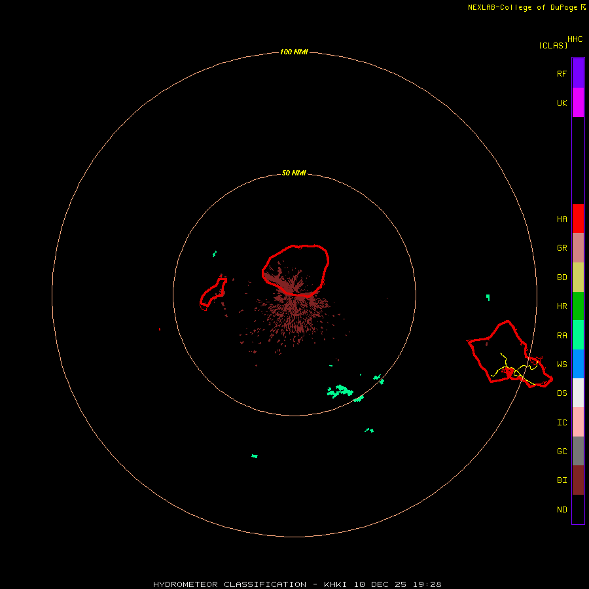Image resolution: width=589 pixels, height=589 pixels.
Task: Click the RA light green swatch
Action: (578, 335)
